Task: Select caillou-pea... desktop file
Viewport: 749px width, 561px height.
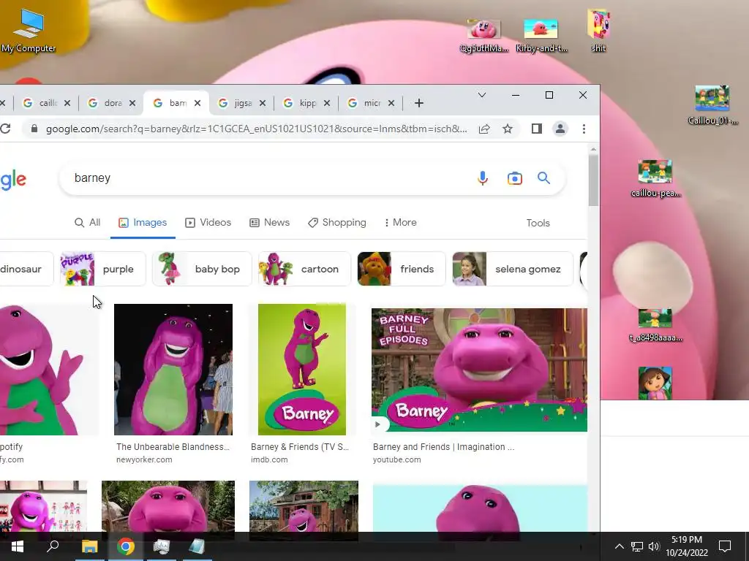Action: (x=655, y=179)
